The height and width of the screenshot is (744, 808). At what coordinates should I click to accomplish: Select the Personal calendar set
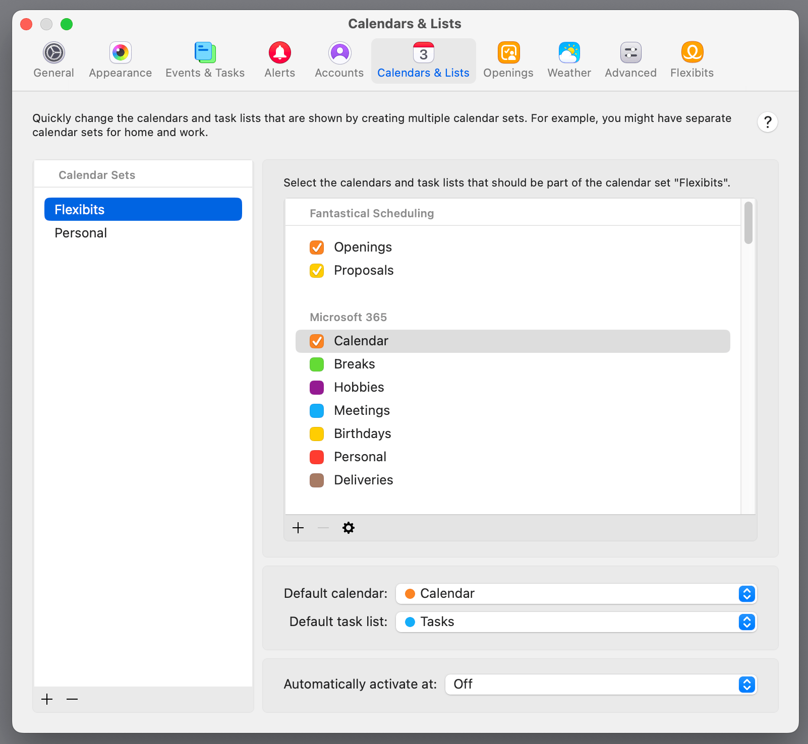(x=143, y=233)
